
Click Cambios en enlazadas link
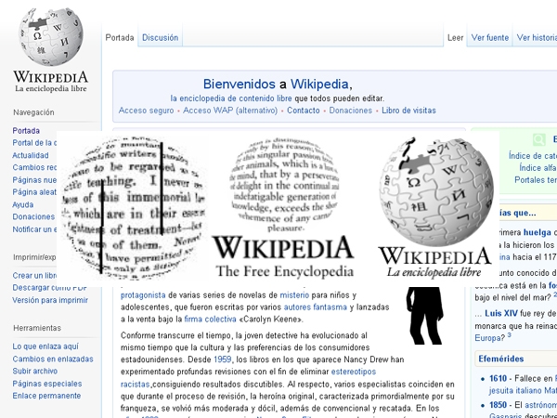53,359
